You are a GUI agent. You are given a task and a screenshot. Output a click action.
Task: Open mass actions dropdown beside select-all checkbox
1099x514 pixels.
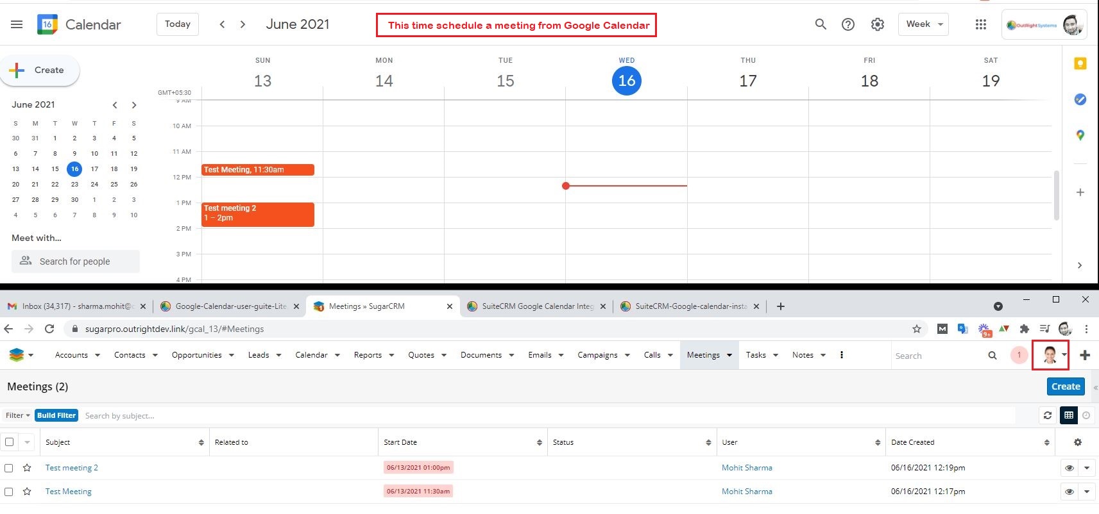click(x=27, y=442)
